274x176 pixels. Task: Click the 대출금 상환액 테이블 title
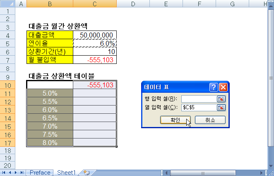click(61, 76)
